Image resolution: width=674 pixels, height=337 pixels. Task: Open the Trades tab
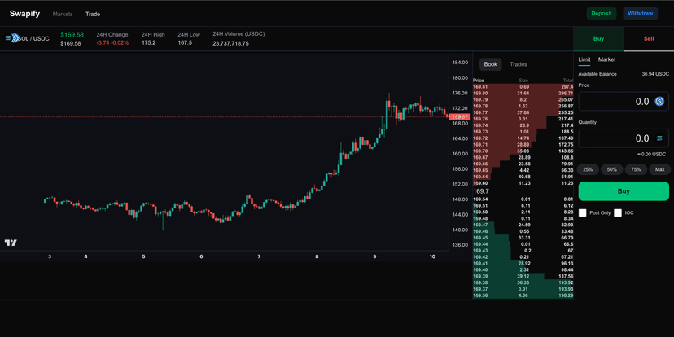tap(519, 64)
